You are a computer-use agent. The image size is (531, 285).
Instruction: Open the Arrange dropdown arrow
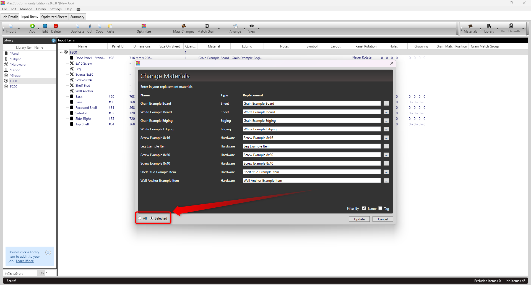pos(244,29)
